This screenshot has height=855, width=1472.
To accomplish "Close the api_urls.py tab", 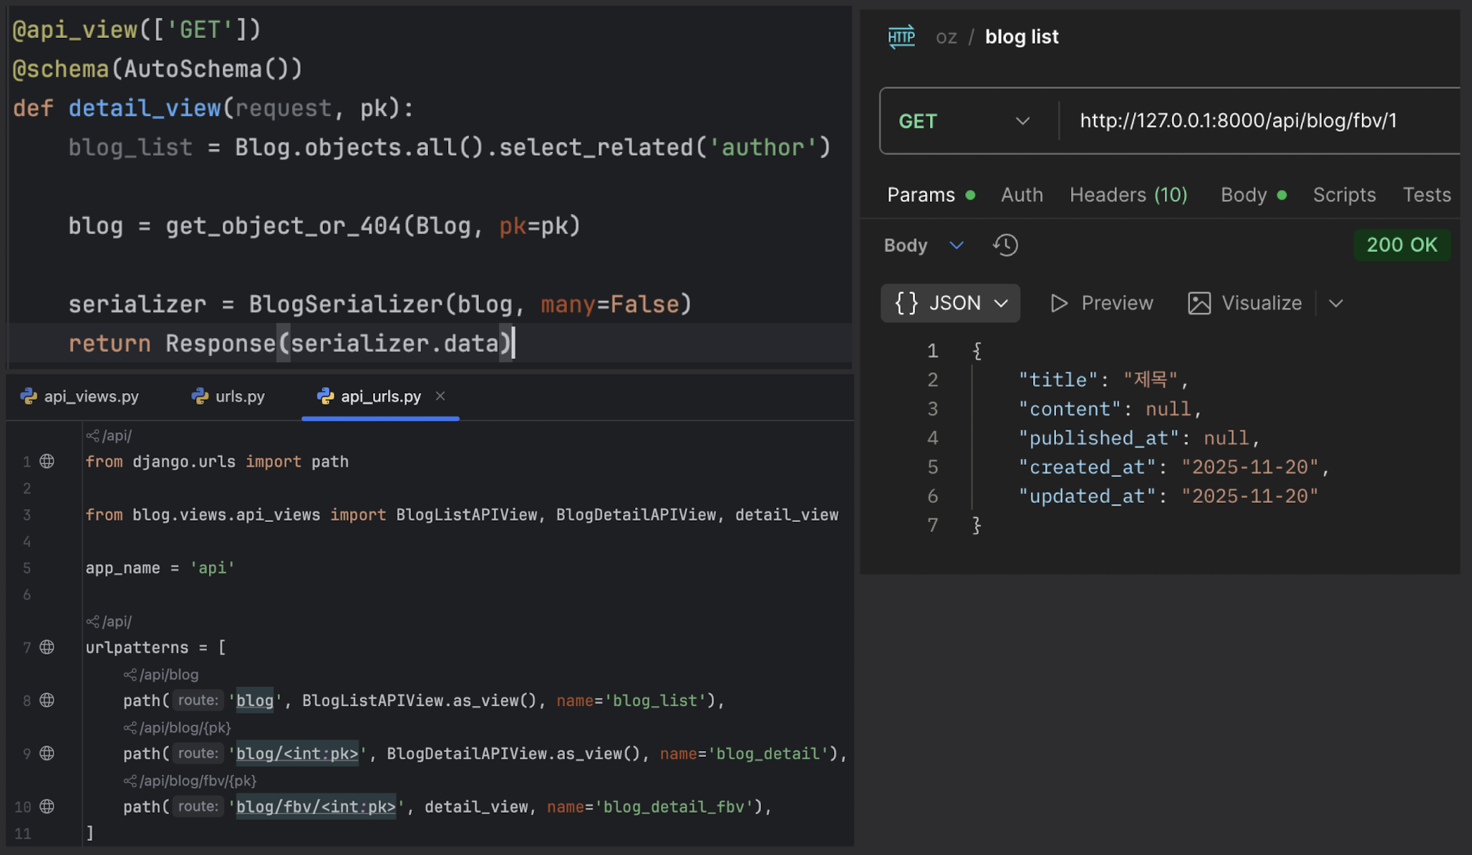I will click(440, 396).
